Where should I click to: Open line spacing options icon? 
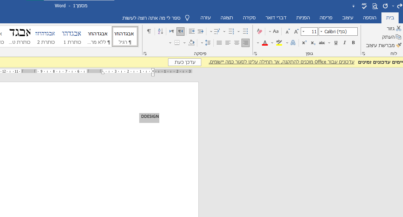point(208,43)
